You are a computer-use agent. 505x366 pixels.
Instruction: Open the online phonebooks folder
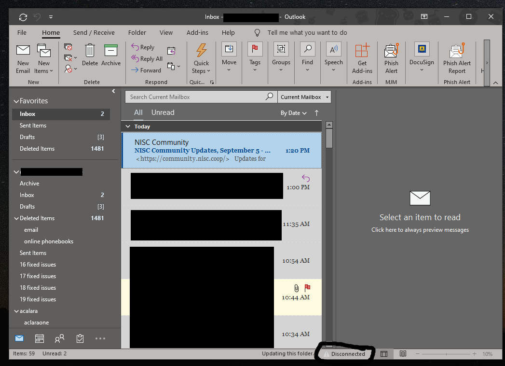coord(49,241)
